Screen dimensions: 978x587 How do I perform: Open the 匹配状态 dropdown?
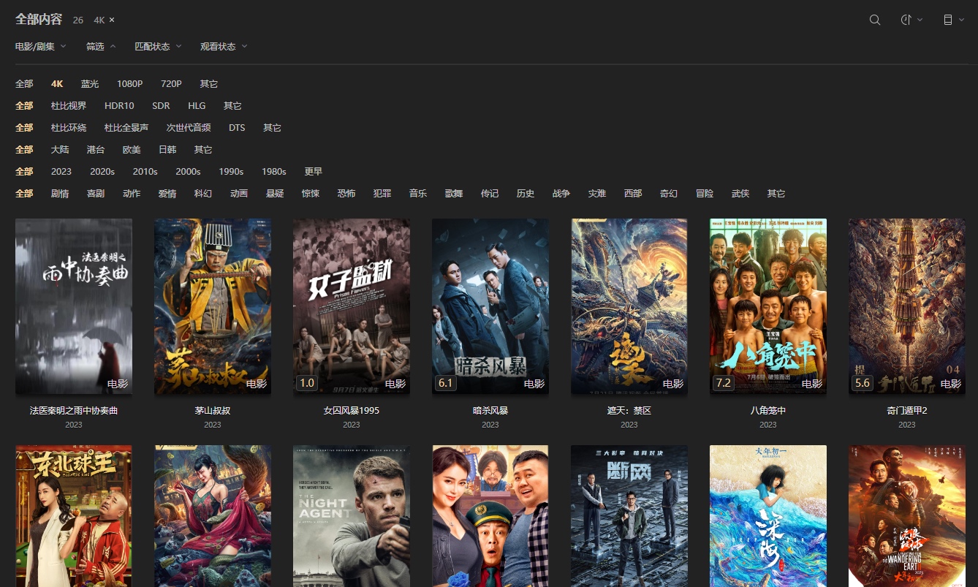pyautogui.click(x=158, y=46)
